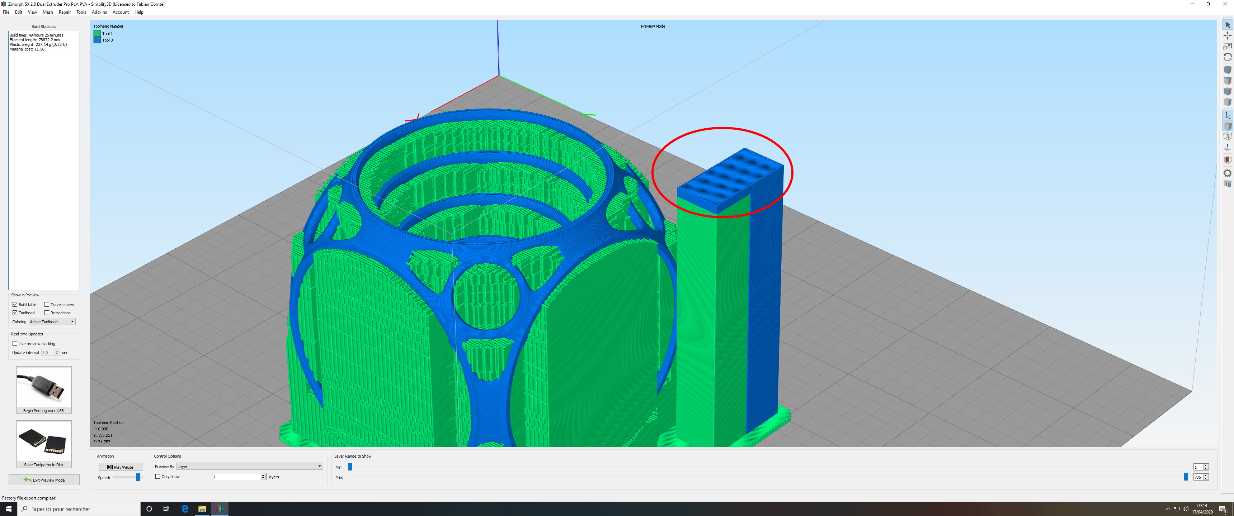This screenshot has width=1234, height=516.
Task: Open Windows Start menu
Action: [9, 509]
